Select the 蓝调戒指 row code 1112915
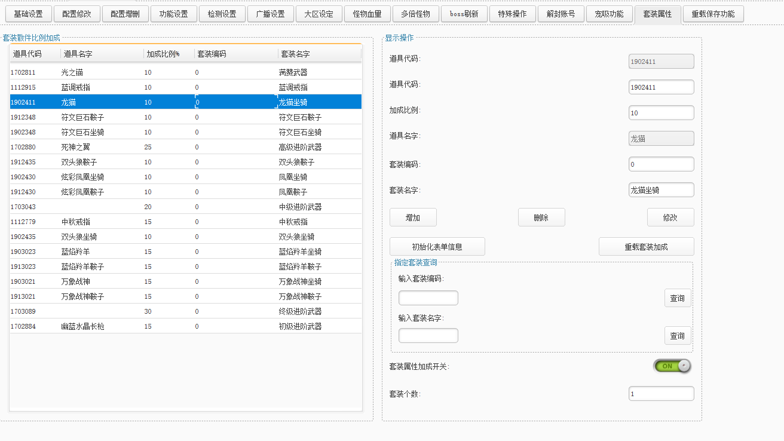This screenshot has width=784, height=441. click(186, 87)
